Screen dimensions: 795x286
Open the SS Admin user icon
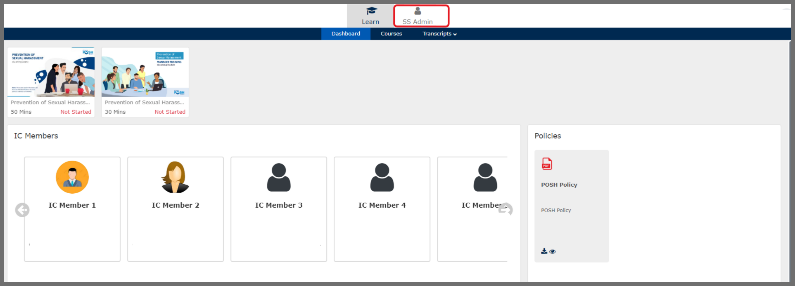tap(418, 11)
